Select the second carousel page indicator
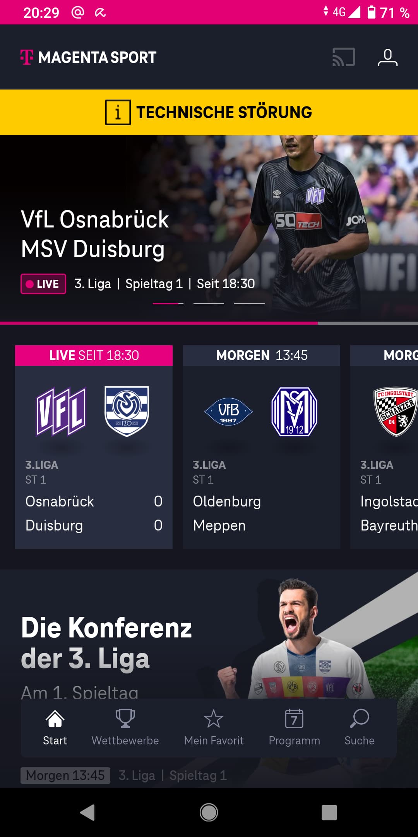This screenshot has width=418, height=837. click(x=209, y=303)
